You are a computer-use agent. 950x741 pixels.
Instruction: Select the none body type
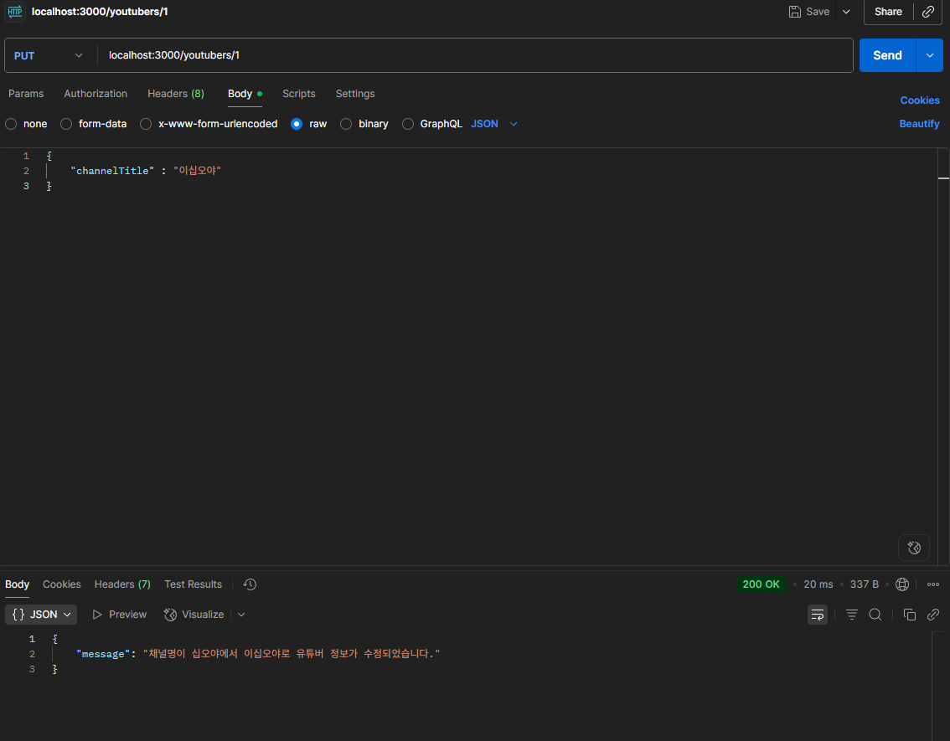11,124
